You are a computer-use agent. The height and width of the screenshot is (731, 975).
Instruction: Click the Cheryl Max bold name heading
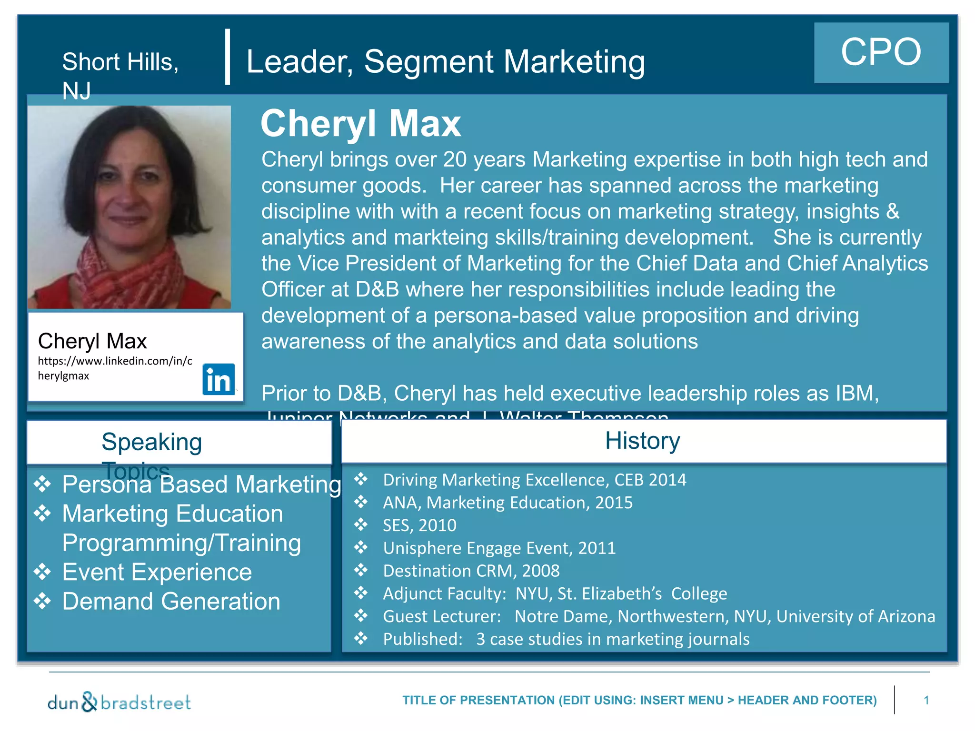361,123
